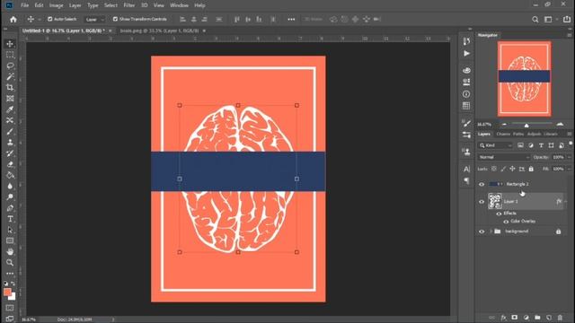Open the Image menu

(56, 5)
